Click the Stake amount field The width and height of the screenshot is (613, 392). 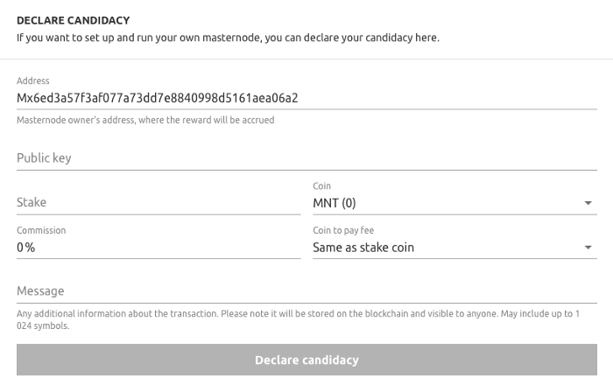[158, 202]
